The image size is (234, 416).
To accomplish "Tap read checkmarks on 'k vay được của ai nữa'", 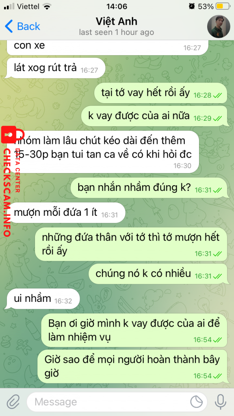I will tap(217, 118).
